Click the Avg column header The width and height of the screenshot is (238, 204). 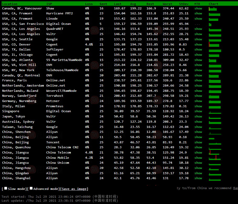click(133, 4)
